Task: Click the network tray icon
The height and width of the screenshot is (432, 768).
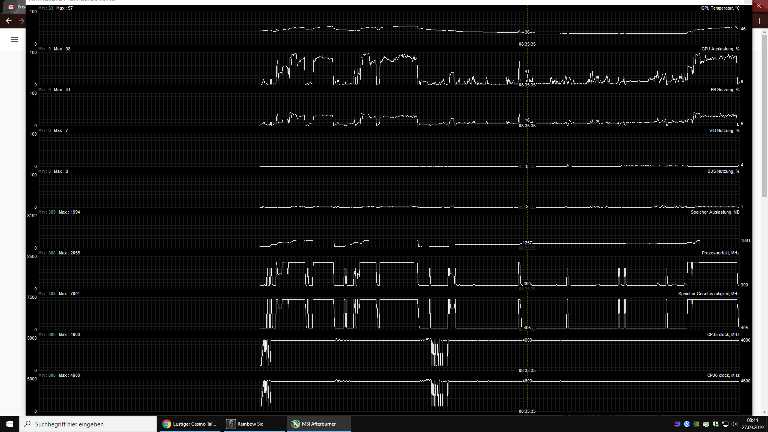Action: tap(725, 424)
